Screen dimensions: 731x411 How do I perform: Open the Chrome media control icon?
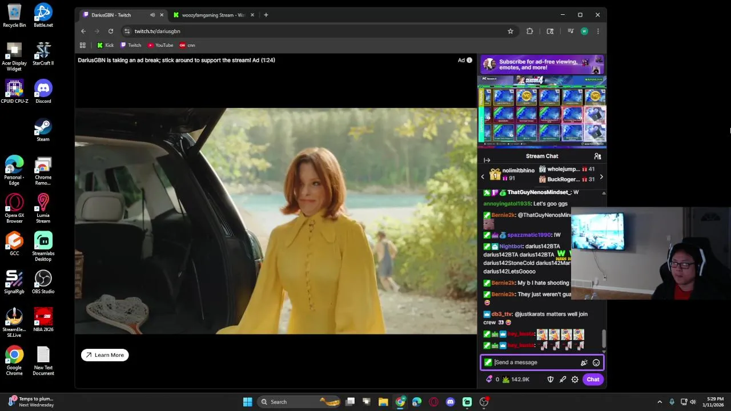point(570,31)
